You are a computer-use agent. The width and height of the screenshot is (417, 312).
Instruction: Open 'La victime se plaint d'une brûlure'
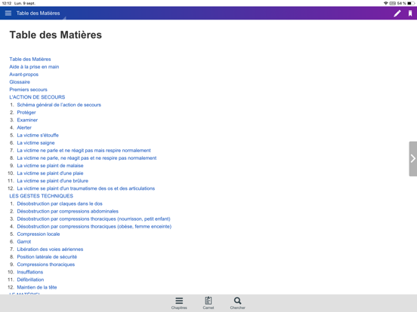53,181
